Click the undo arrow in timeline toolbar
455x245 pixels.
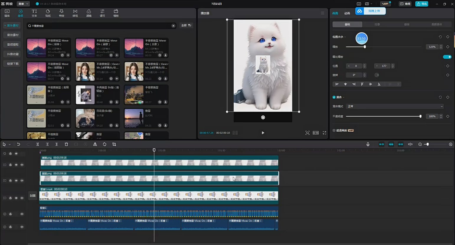[19, 144]
